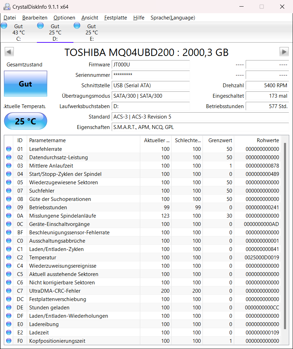Open the Sprache(Language) menu

(173, 18)
